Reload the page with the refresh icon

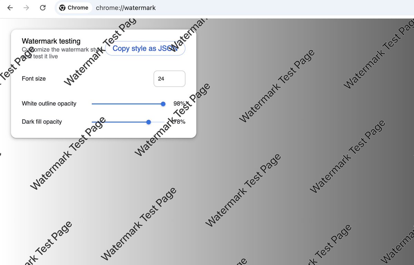(43, 8)
